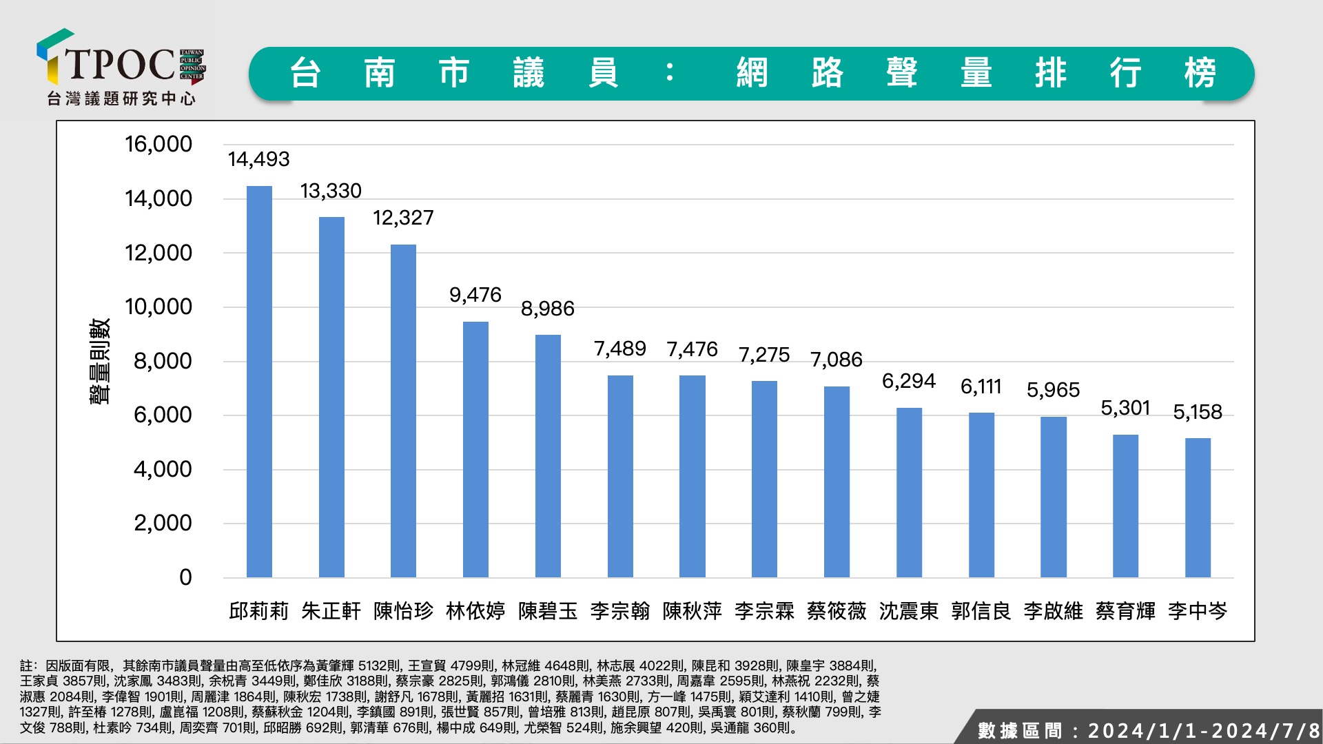Click the 7,476 data label
Viewport: 1323px width, 744px height.
coord(692,349)
